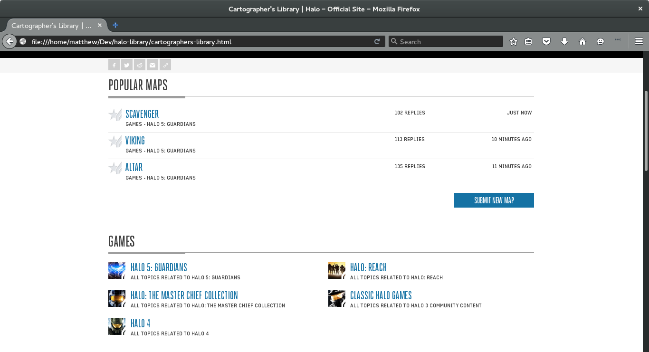Click the browser Search field

pos(446,41)
